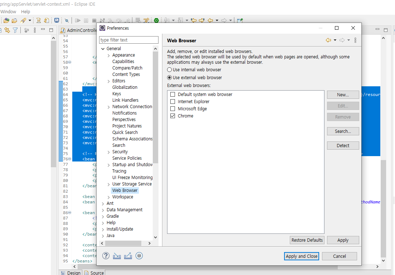Collapse the General tree node
The height and width of the screenshot is (275, 395).
103,49
